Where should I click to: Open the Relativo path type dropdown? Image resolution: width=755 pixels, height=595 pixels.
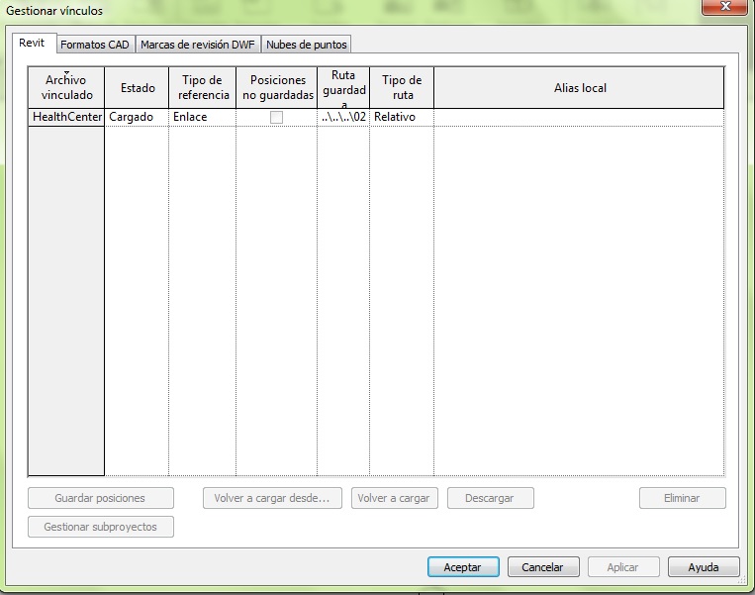401,117
